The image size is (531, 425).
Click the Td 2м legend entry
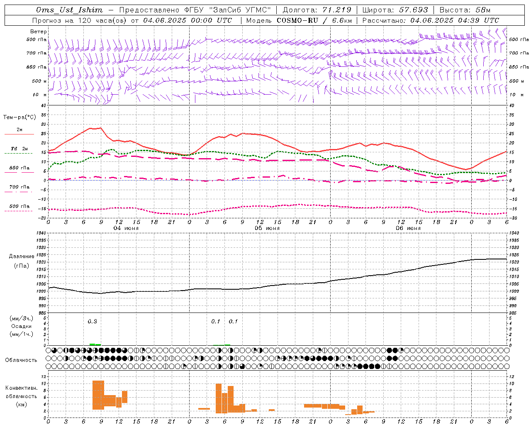(x=19, y=149)
